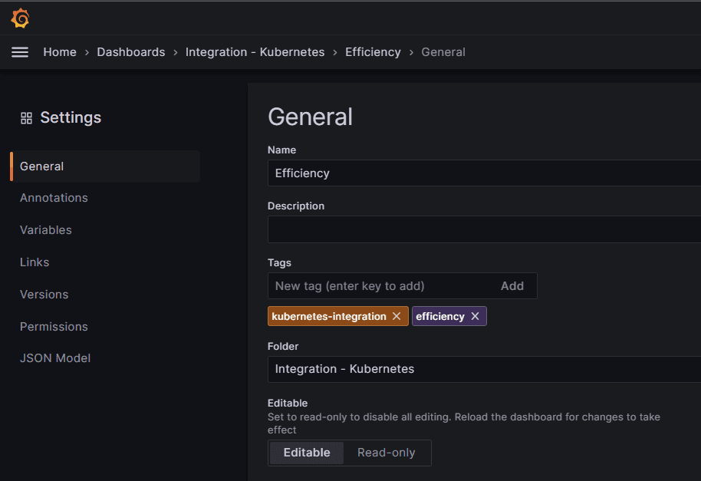The width and height of the screenshot is (701, 481).
Task: Open the Variables settings section
Action: pos(45,229)
